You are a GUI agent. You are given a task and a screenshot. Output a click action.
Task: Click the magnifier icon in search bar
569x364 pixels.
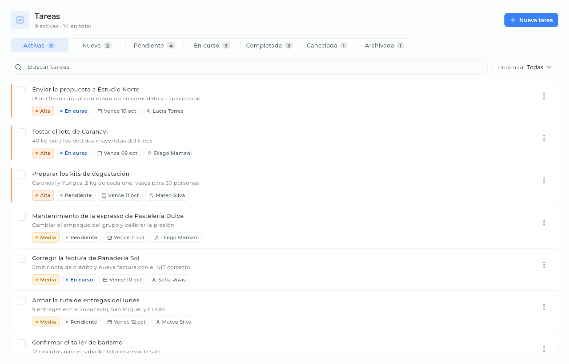coord(18,67)
